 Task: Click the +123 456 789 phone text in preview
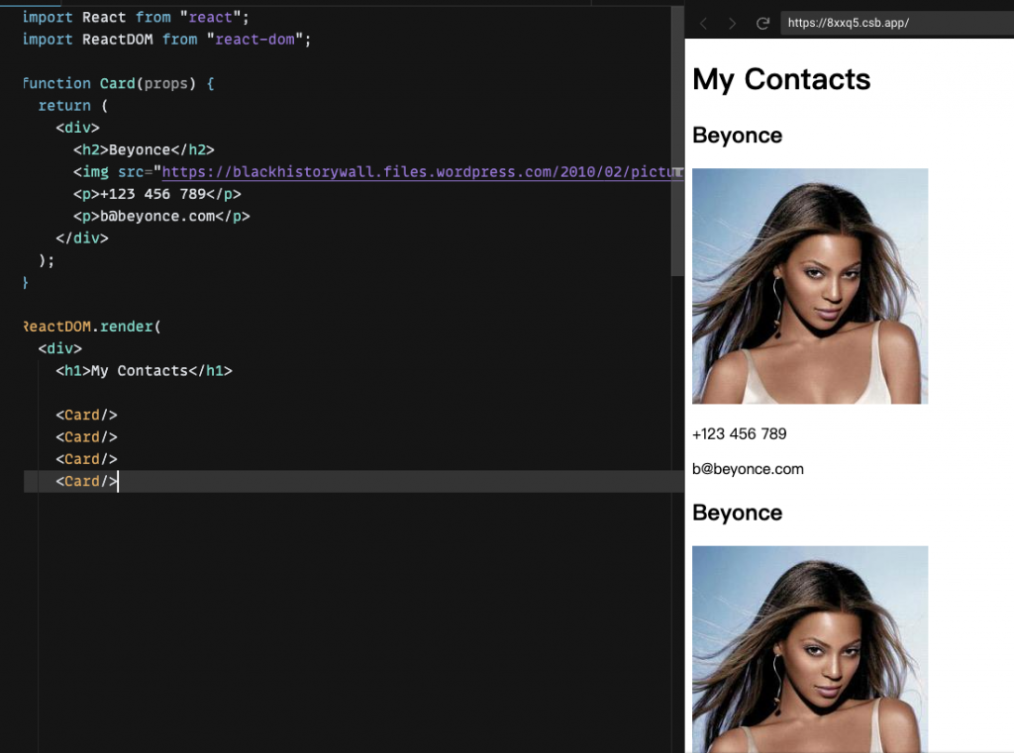point(739,433)
